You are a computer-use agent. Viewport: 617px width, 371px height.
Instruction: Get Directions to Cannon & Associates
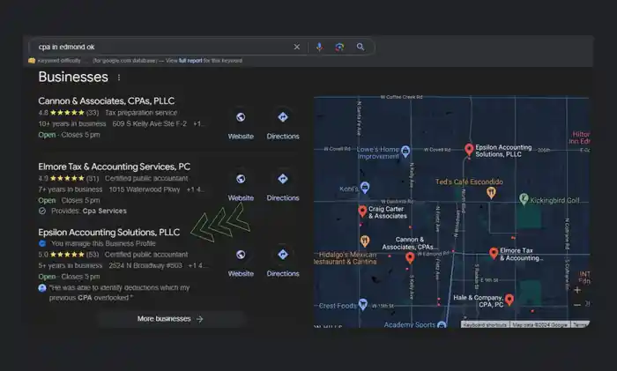(283, 125)
